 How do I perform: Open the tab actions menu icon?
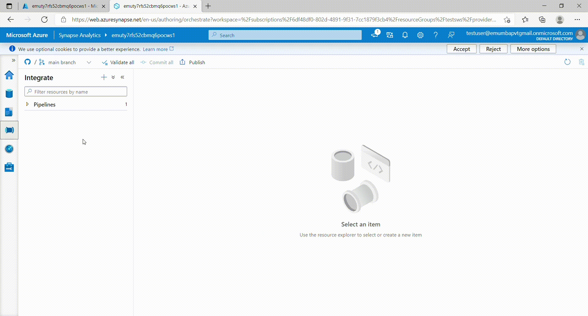click(x=9, y=6)
